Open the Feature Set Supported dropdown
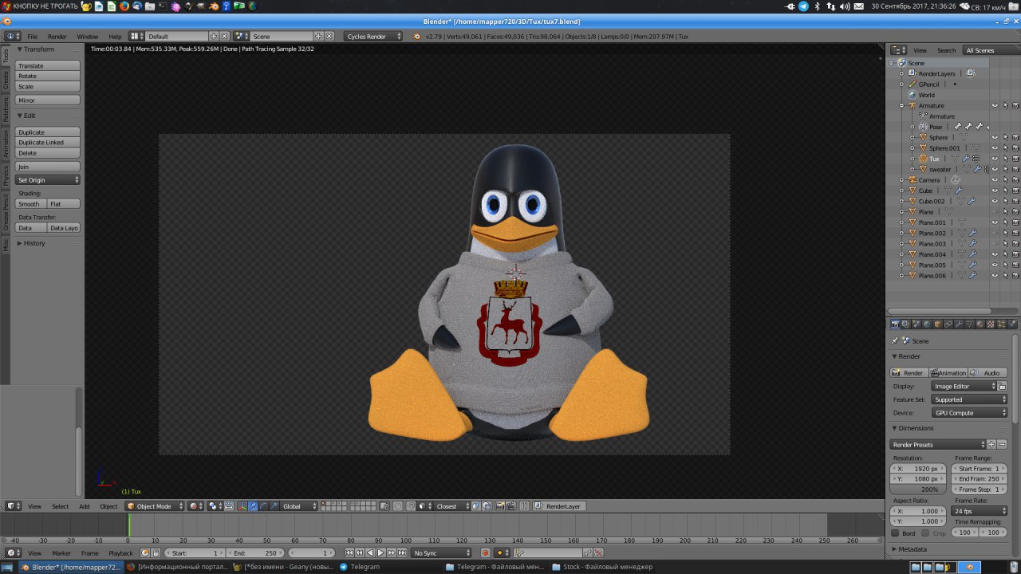Screen dimensions: 1021x574 coord(969,399)
